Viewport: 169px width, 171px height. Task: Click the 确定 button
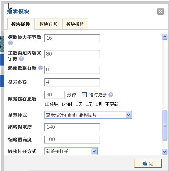point(148,163)
